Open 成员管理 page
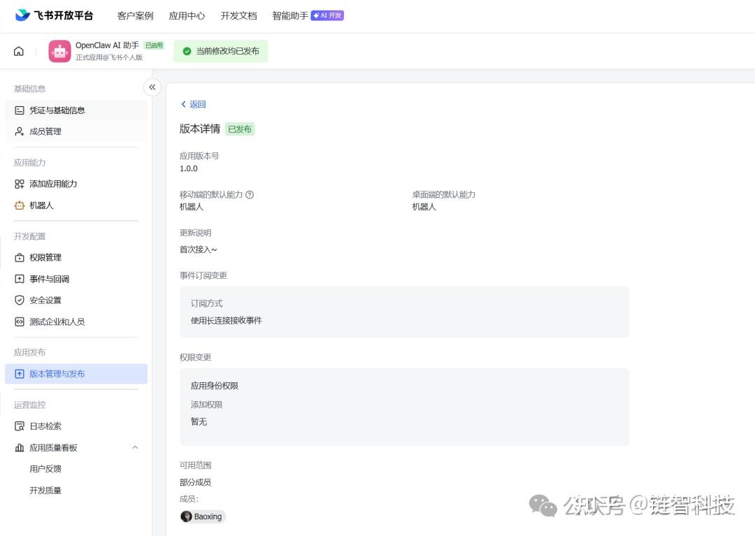The height and width of the screenshot is (536, 755). [x=76, y=131]
